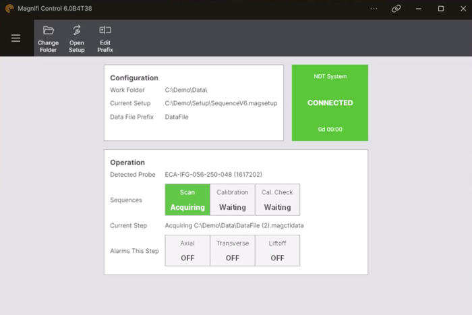The height and width of the screenshot is (315, 472).
Task: Click the current step Acquiring file path
Action: pyautogui.click(x=234, y=225)
